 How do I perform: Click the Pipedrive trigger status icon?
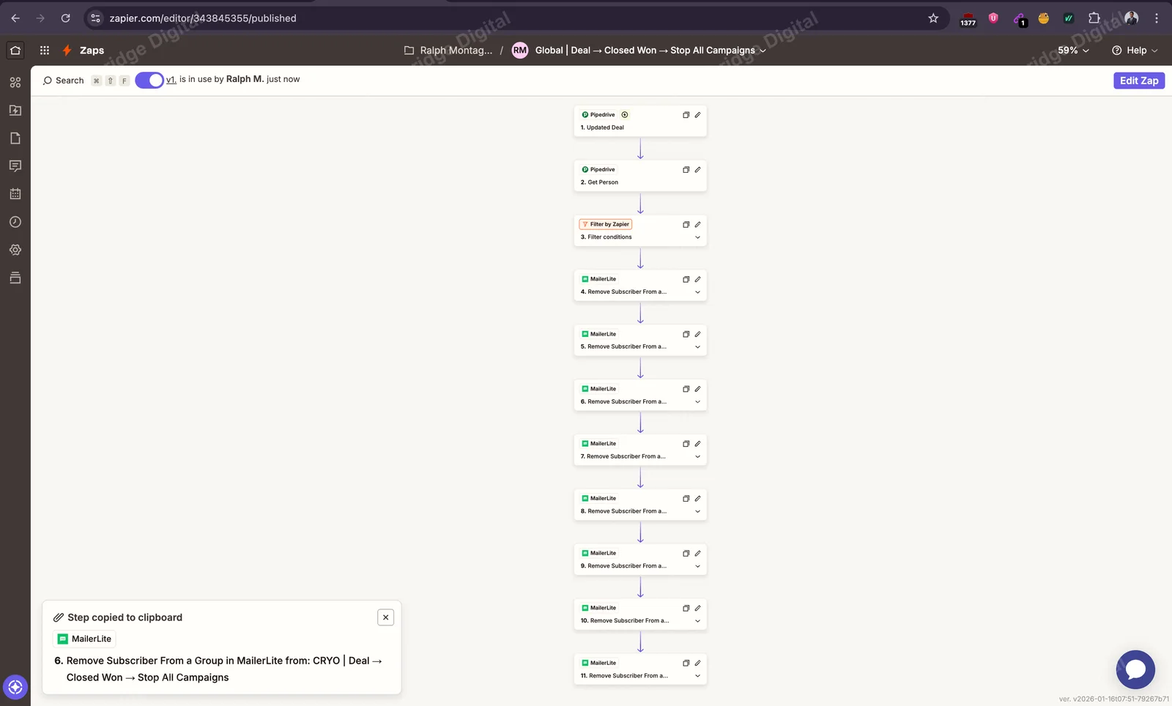click(x=625, y=115)
